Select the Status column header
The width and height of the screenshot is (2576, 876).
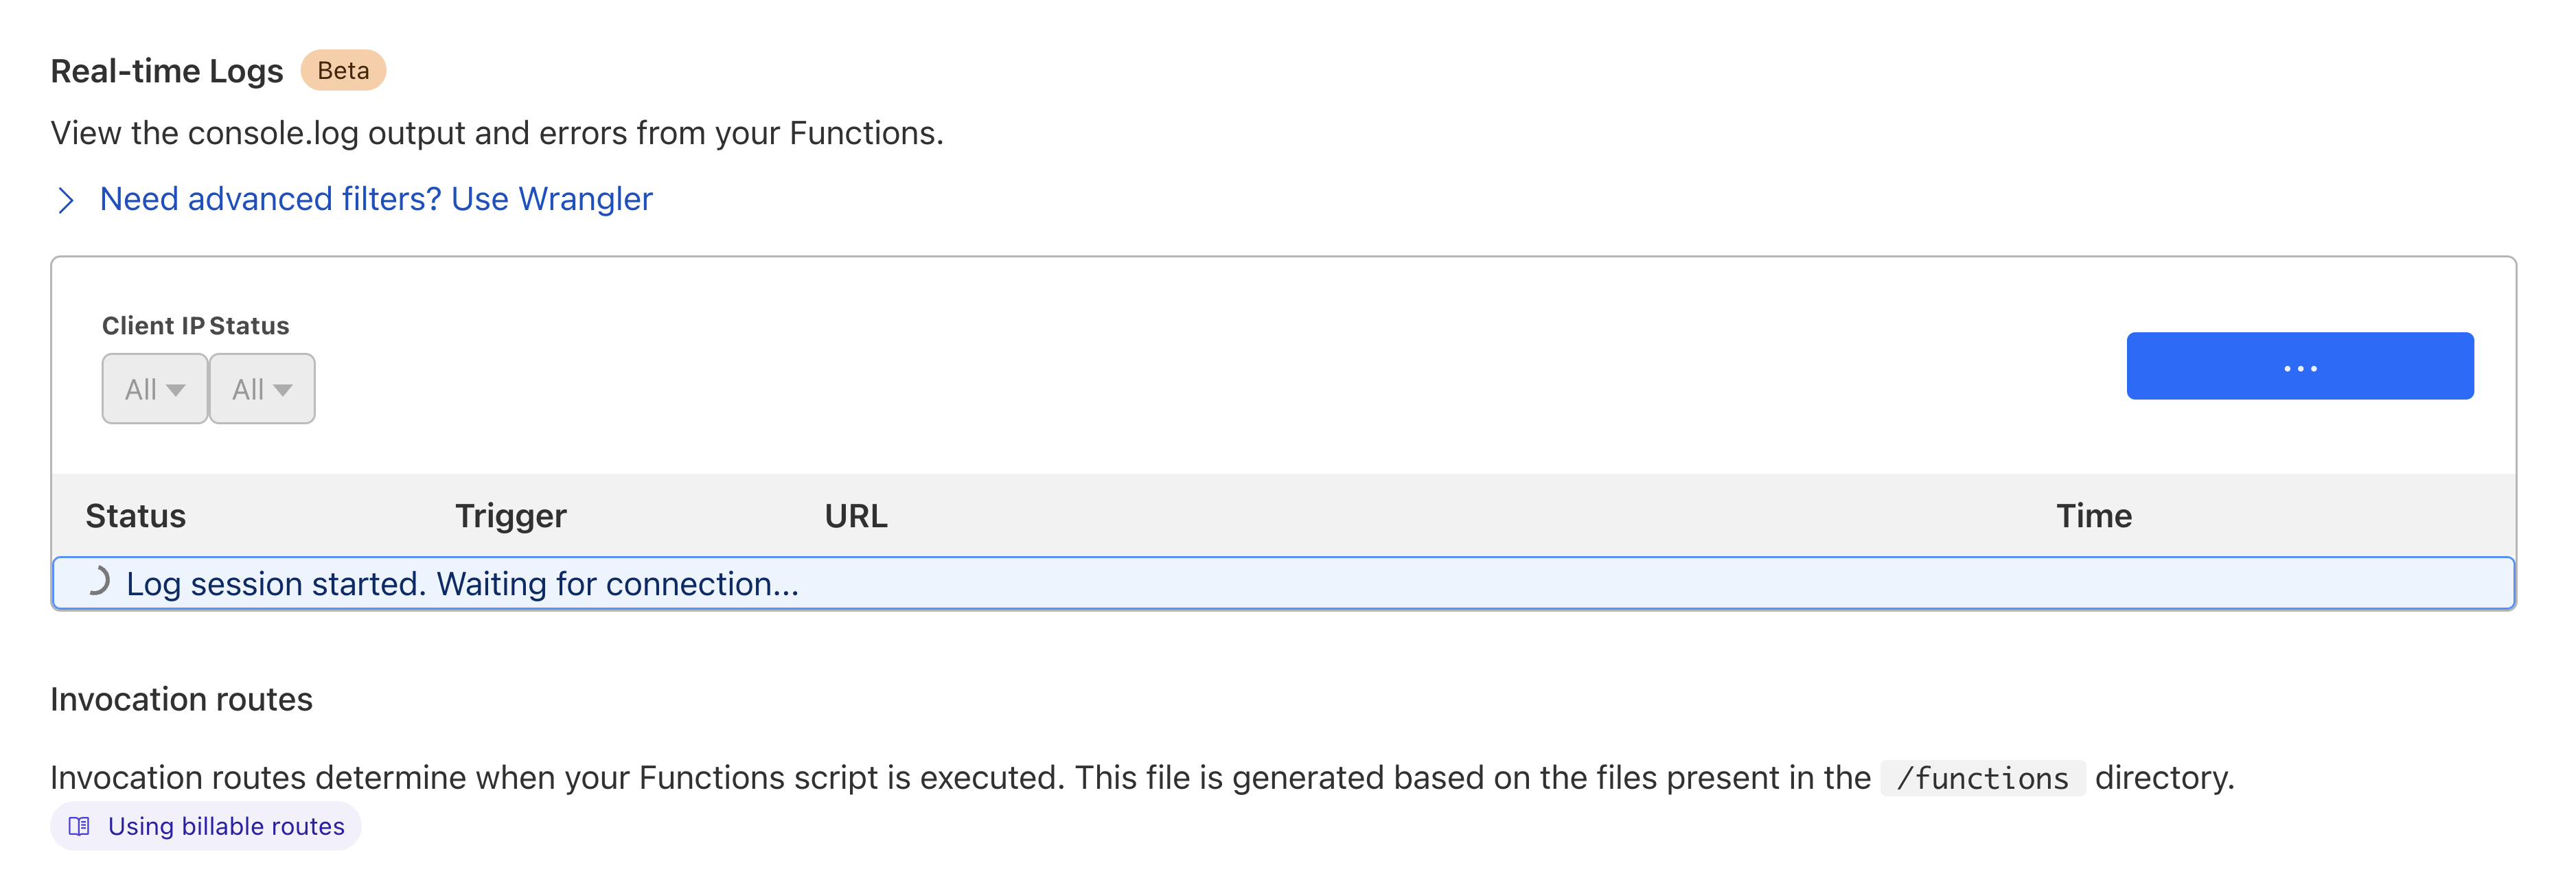pyautogui.click(x=135, y=516)
